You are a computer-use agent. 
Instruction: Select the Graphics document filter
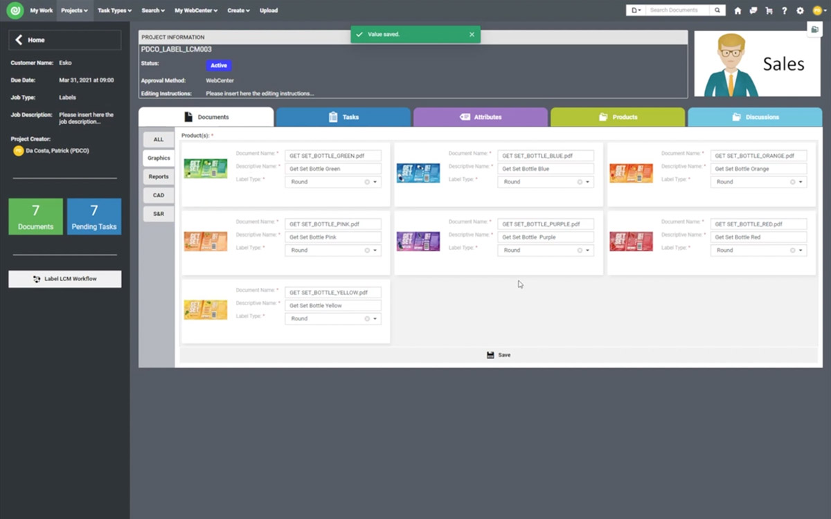(158, 157)
